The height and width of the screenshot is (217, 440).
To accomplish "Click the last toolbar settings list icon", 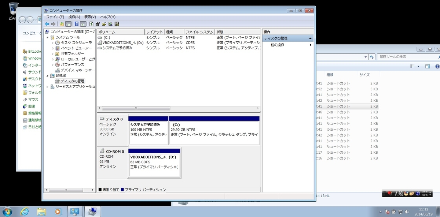I will coord(117,24).
